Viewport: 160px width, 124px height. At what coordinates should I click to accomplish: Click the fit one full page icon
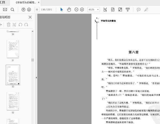coord(113,10)
